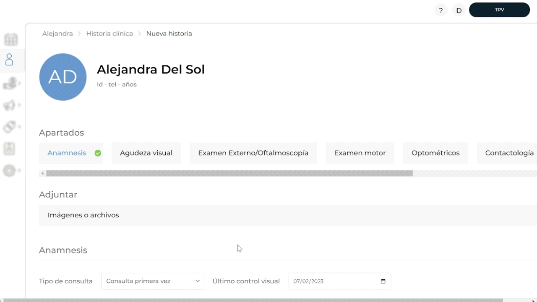Open the Examen motor tab
The width and height of the screenshot is (537, 302).
pos(360,153)
